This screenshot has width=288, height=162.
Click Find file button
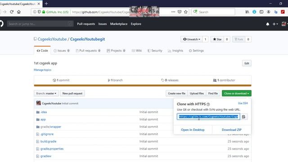[x=213, y=94]
